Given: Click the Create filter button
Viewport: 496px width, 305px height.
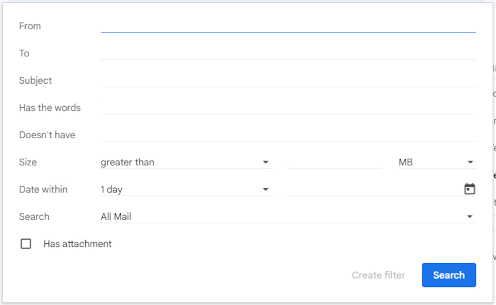Looking at the screenshot, I should 378,275.
